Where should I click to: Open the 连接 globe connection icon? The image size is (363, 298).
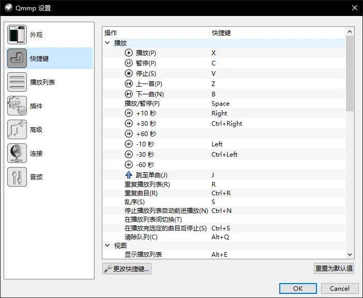pos(17,153)
